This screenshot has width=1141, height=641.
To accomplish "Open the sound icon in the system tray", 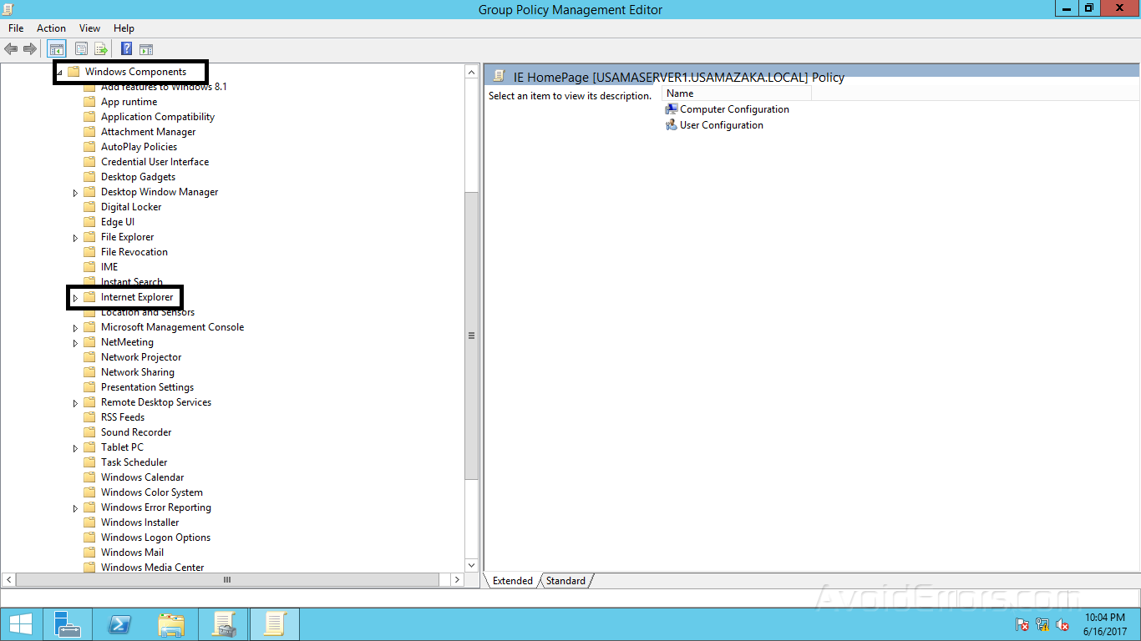I will pyautogui.click(x=1062, y=624).
